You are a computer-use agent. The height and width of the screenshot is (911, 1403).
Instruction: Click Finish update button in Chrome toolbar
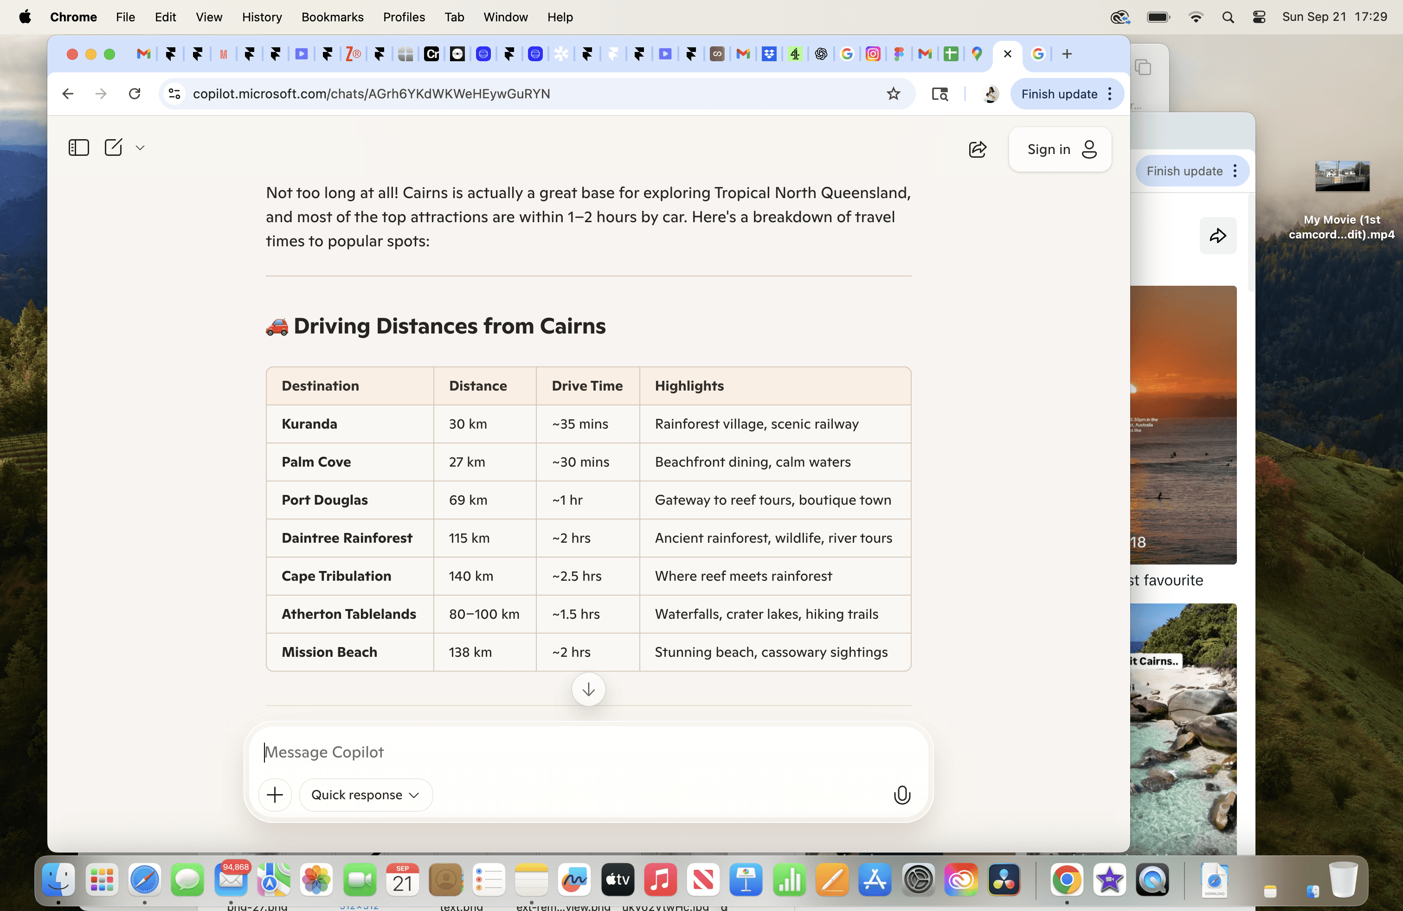pos(1059,94)
